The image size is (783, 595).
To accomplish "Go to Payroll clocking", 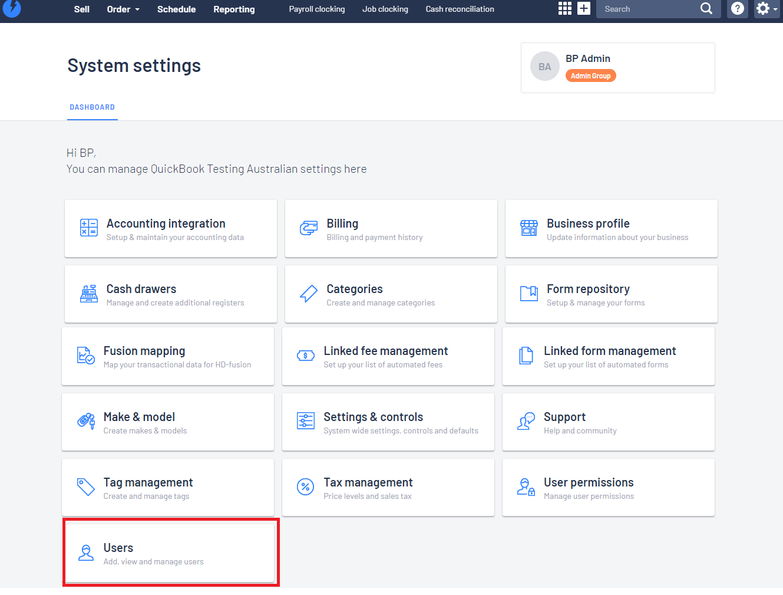I will 317,9.
